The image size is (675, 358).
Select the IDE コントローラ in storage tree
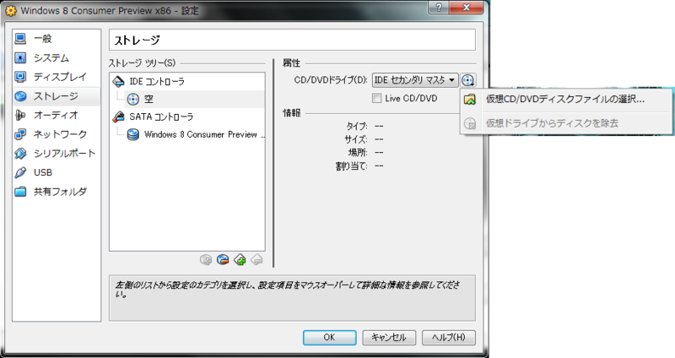[x=187, y=81]
